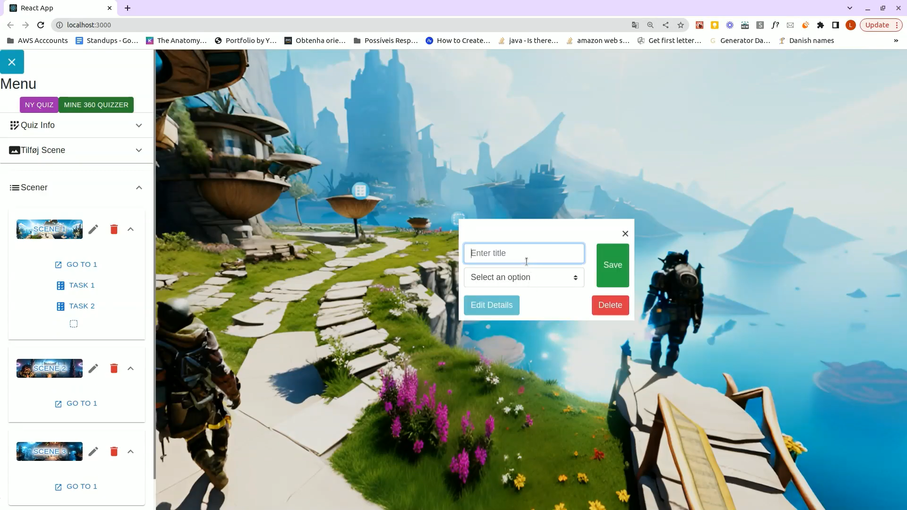907x510 pixels.
Task: Click GO TO 1 under Scene 3
Action: pyautogui.click(x=76, y=487)
